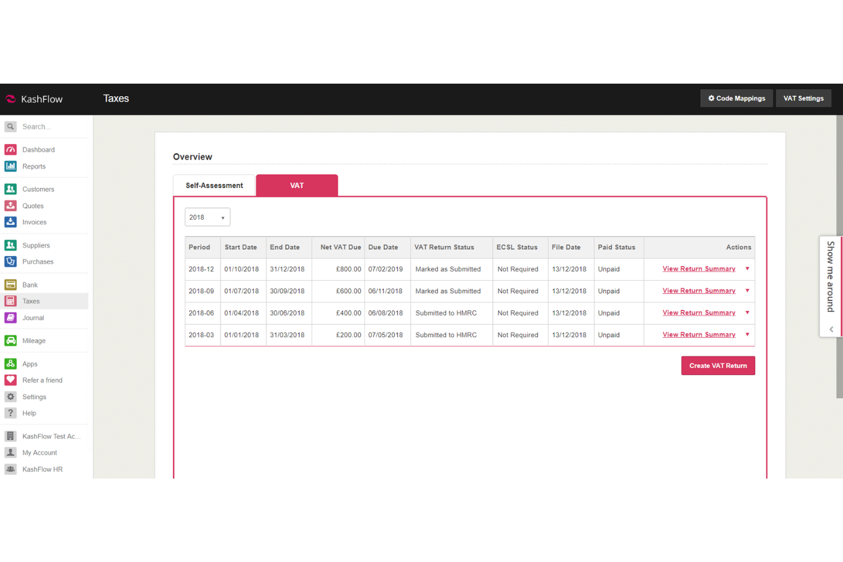Click the Refer a friend heart icon
Viewport: 843px width, 562px height.
pos(10,380)
